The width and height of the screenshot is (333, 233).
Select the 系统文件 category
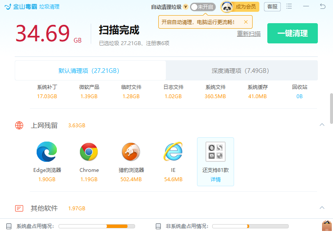click(216, 87)
